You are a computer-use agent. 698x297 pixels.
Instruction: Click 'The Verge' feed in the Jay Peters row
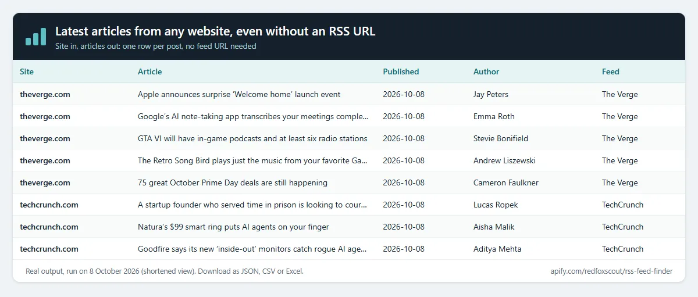click(620, 94)
